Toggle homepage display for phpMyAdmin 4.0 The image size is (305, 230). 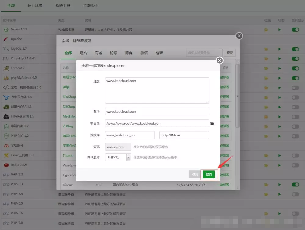(x=295, y=78)
